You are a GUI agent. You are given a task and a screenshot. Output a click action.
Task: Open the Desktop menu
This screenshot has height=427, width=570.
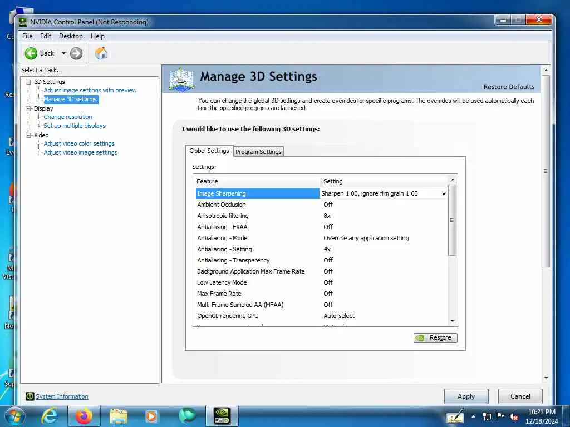click(71, 36)
